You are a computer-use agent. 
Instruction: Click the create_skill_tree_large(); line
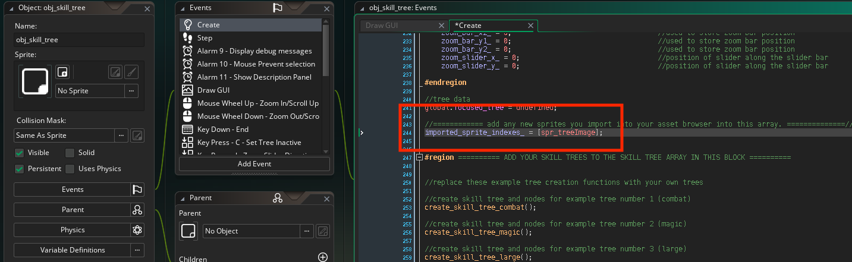(x=478, y=257)
